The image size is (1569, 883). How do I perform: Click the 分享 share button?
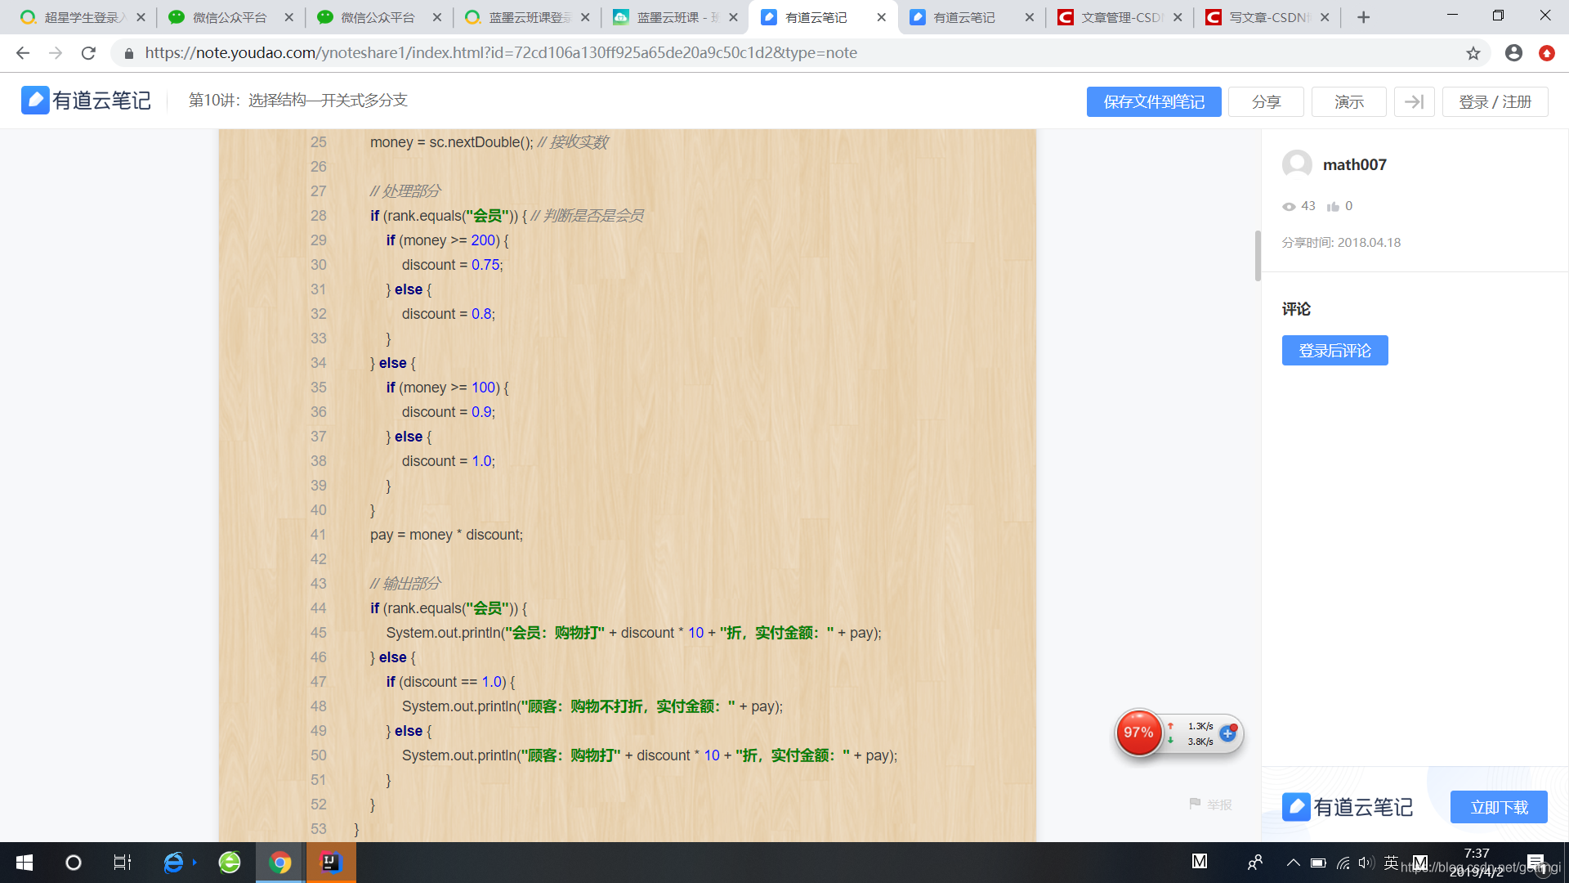point(1266,101)
